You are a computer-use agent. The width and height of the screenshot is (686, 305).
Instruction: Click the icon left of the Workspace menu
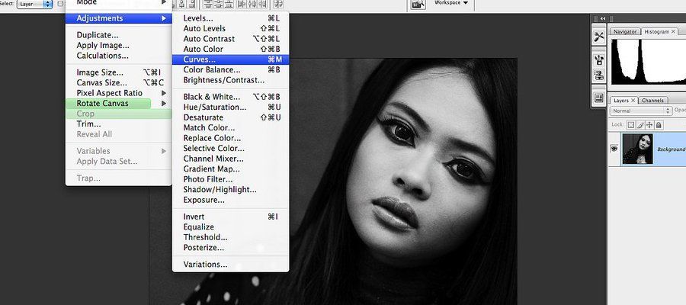[x=418, y=4]
